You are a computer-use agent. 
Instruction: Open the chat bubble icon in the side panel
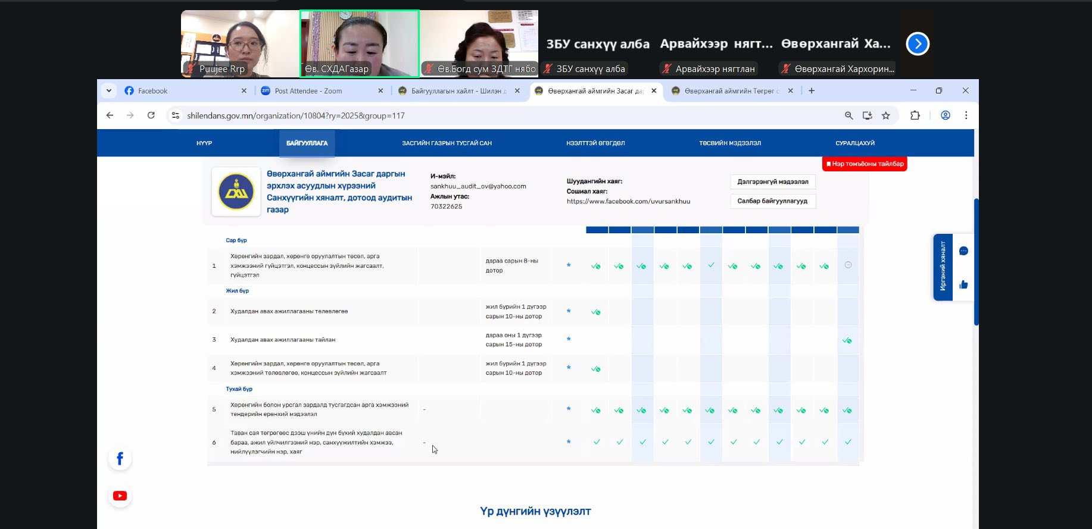[x=963, y=251]
